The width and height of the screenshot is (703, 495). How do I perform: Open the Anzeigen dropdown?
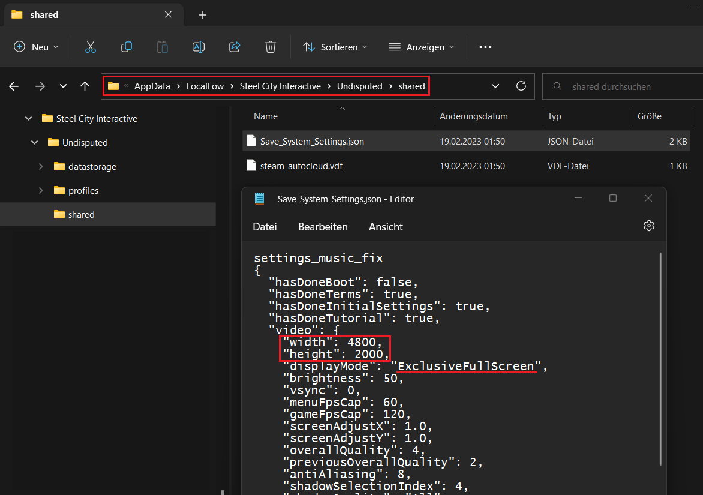pyautogui.click(x=421, y=46)
